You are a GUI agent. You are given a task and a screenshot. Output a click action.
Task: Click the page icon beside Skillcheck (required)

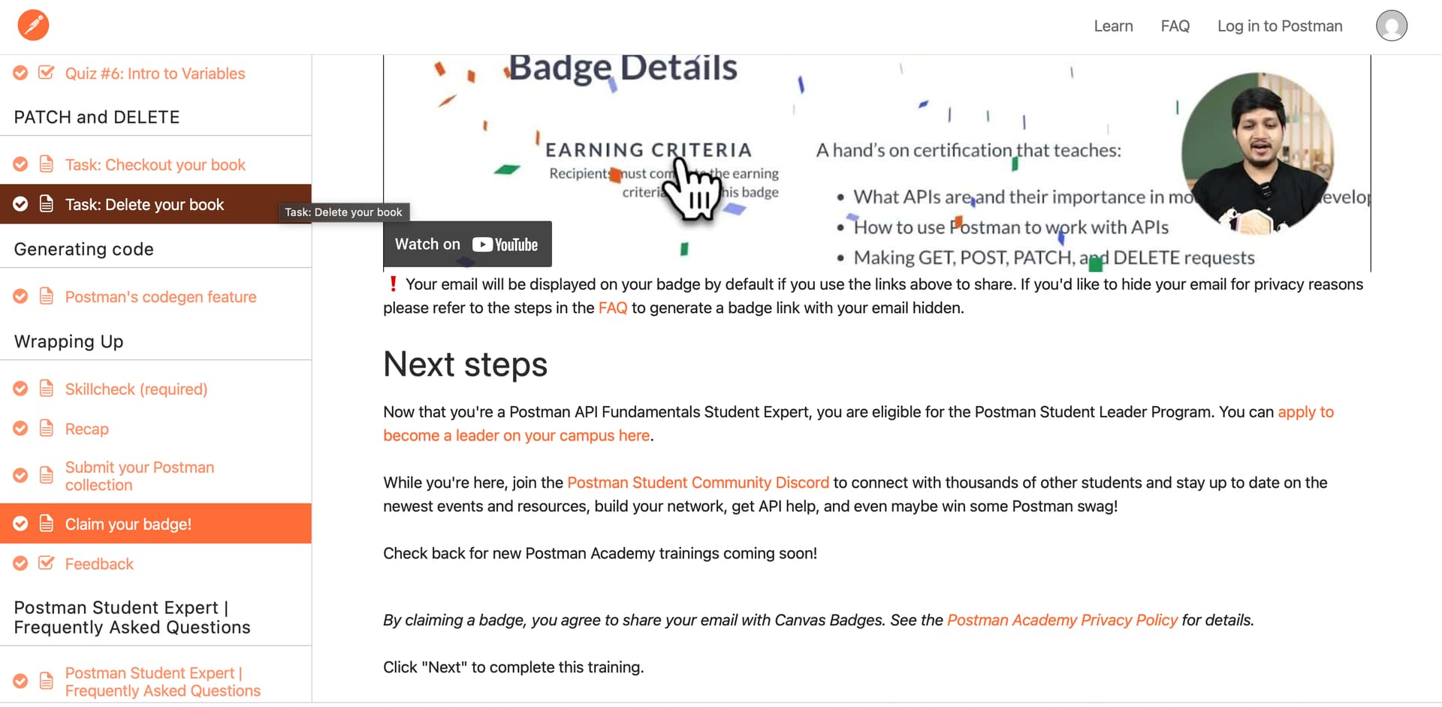click(46, 389)
